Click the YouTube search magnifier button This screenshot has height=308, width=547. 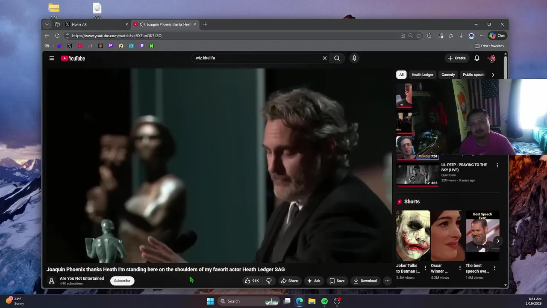[x=337, y=58]
